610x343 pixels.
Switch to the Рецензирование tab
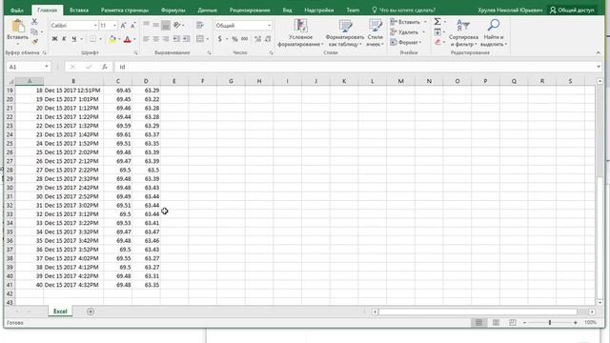pos(250,10)
